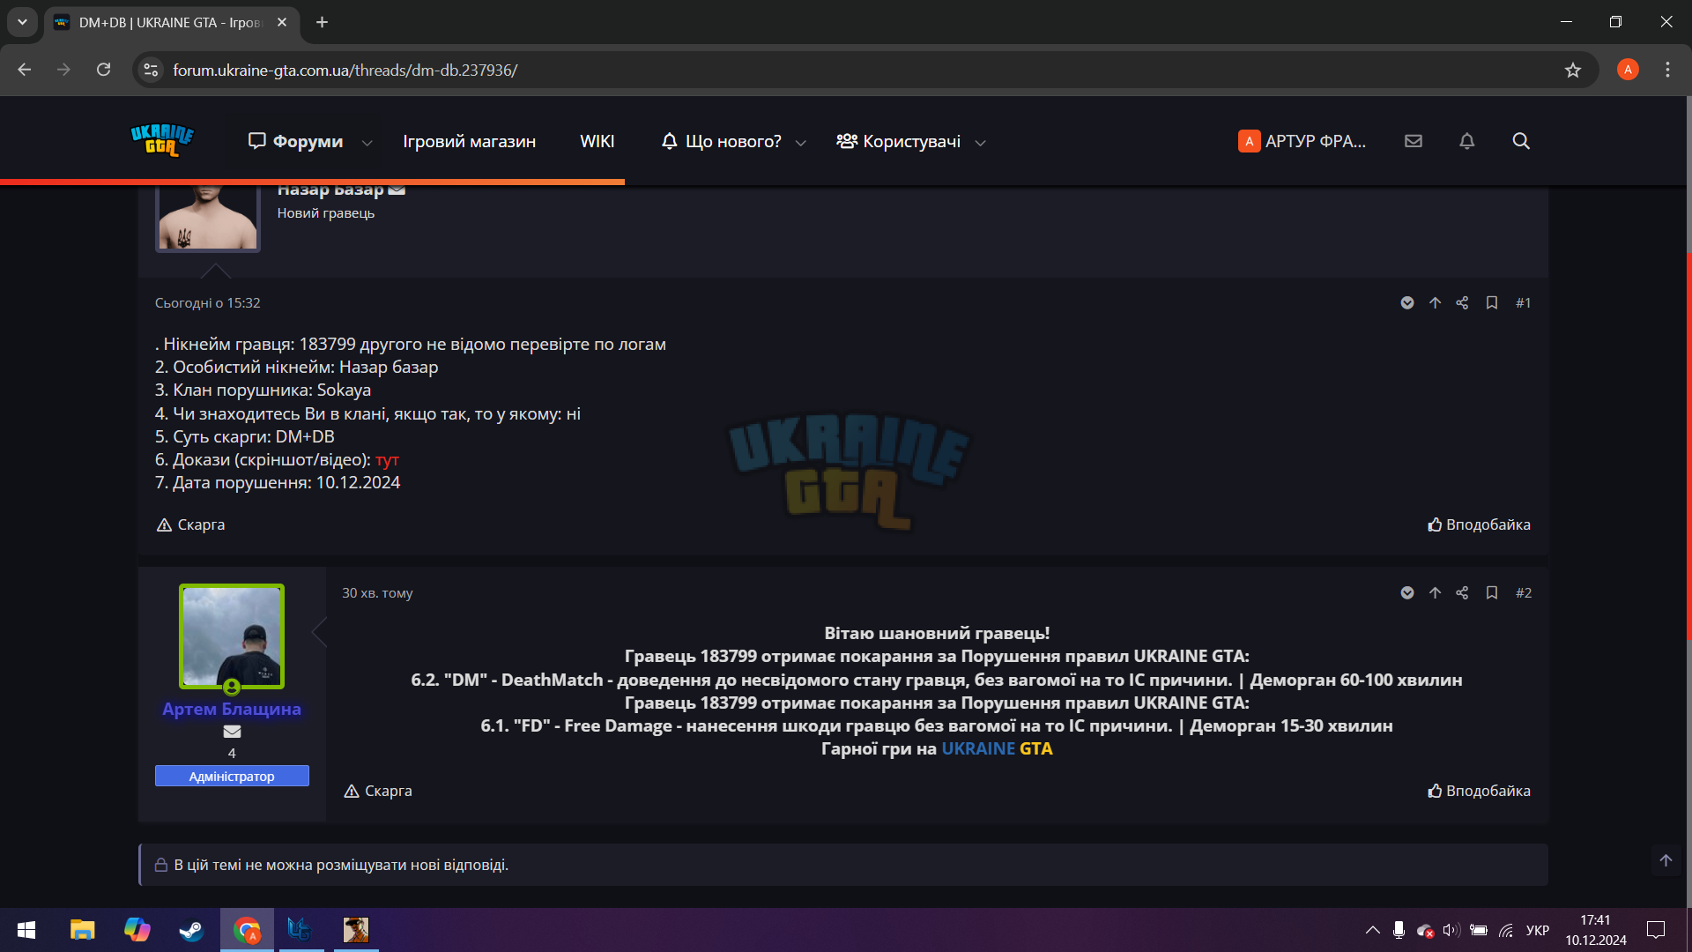
Task: Expand the Форуми menu chevron
Action: (367, 142)
